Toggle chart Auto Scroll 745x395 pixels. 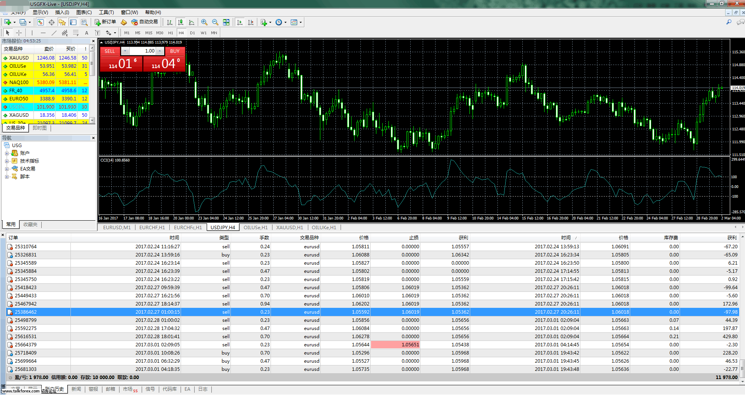(x=240, y=22)
